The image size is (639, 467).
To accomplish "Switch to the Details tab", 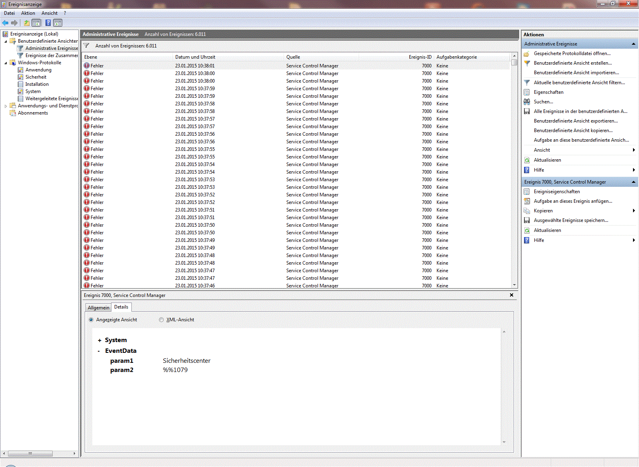I will [x=121, y=307].
